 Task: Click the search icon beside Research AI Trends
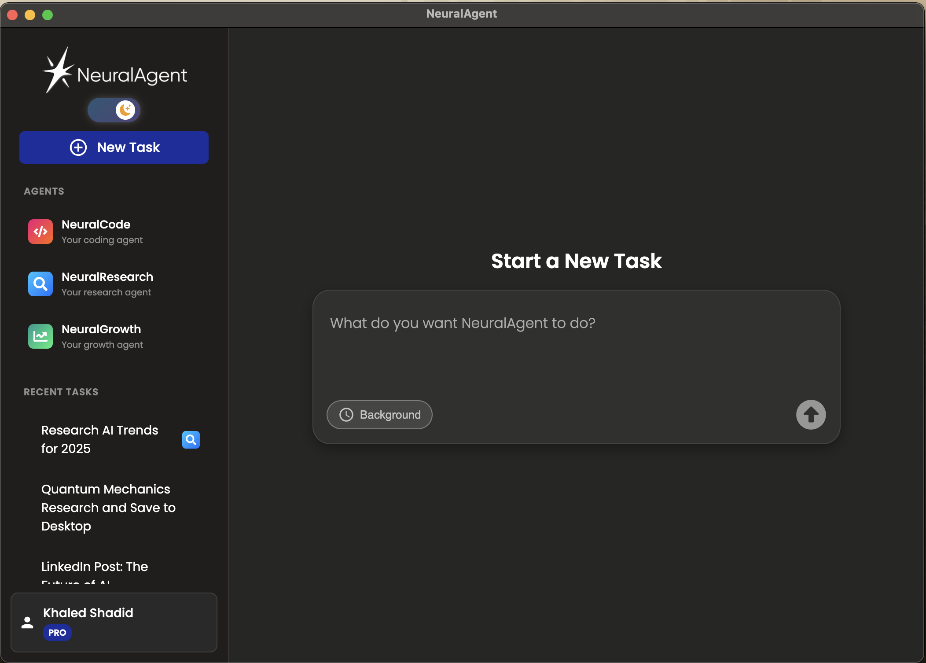pyautogui.click(x=191, y=439)
